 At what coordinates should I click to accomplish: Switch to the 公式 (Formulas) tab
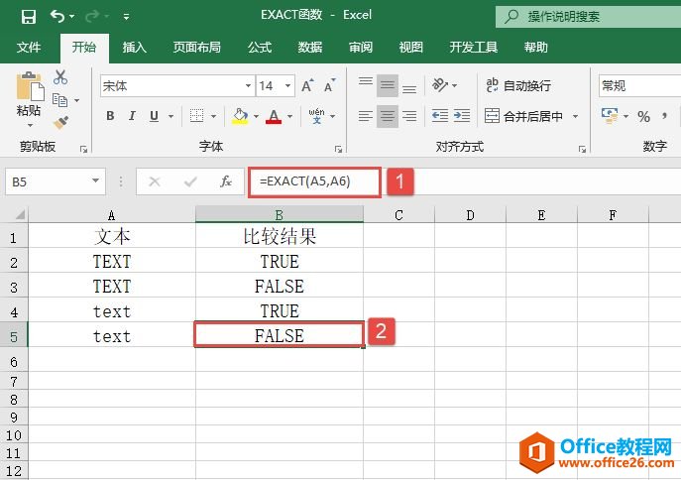[x=260, y=47]
